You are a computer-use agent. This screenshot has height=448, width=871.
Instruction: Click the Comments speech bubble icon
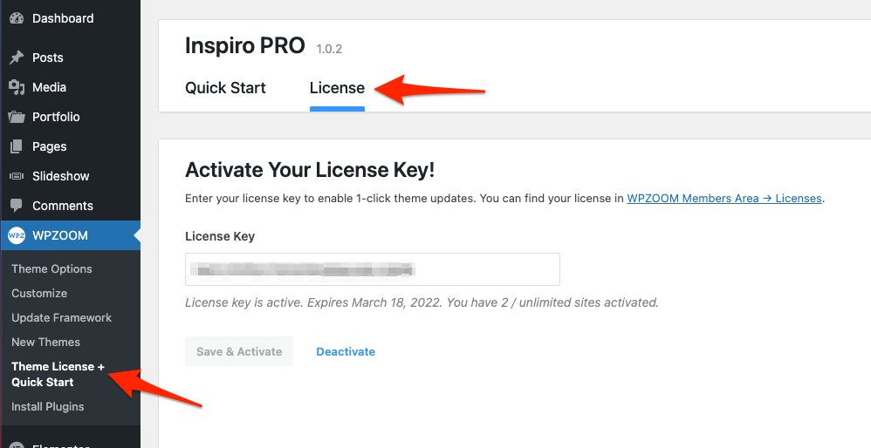click(17, 206)
